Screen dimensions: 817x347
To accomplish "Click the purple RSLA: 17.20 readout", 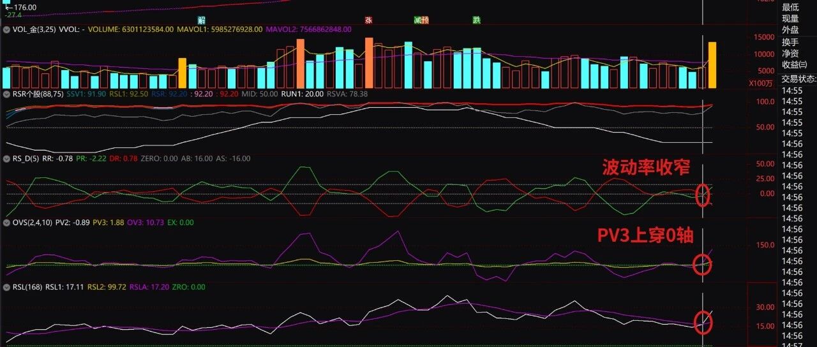I will point(151,287).
